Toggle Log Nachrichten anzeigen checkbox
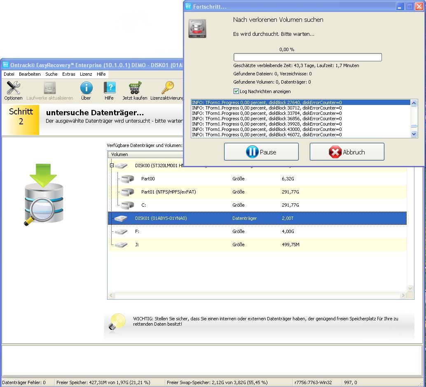426x387 pixels. point(236,91)
